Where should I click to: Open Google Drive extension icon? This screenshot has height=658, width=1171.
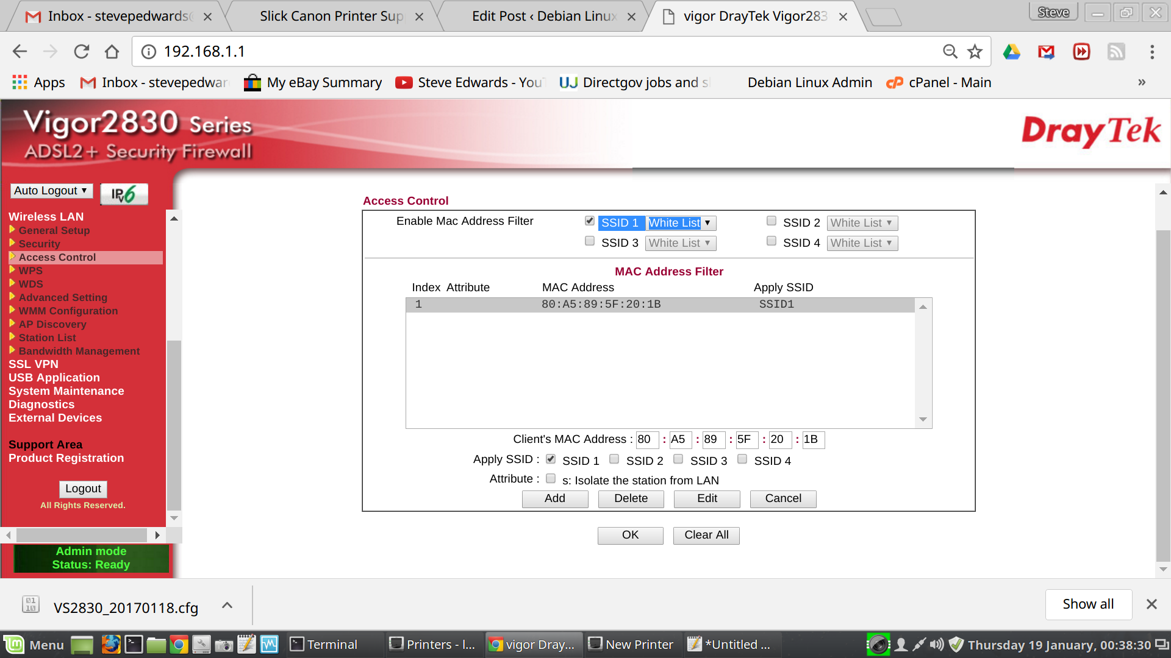tap(1011, 52)
